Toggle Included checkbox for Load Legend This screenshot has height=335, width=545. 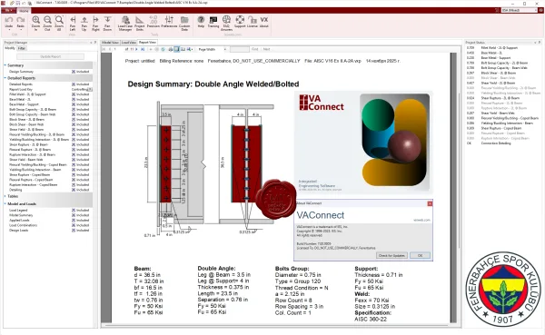pos(74,211)
